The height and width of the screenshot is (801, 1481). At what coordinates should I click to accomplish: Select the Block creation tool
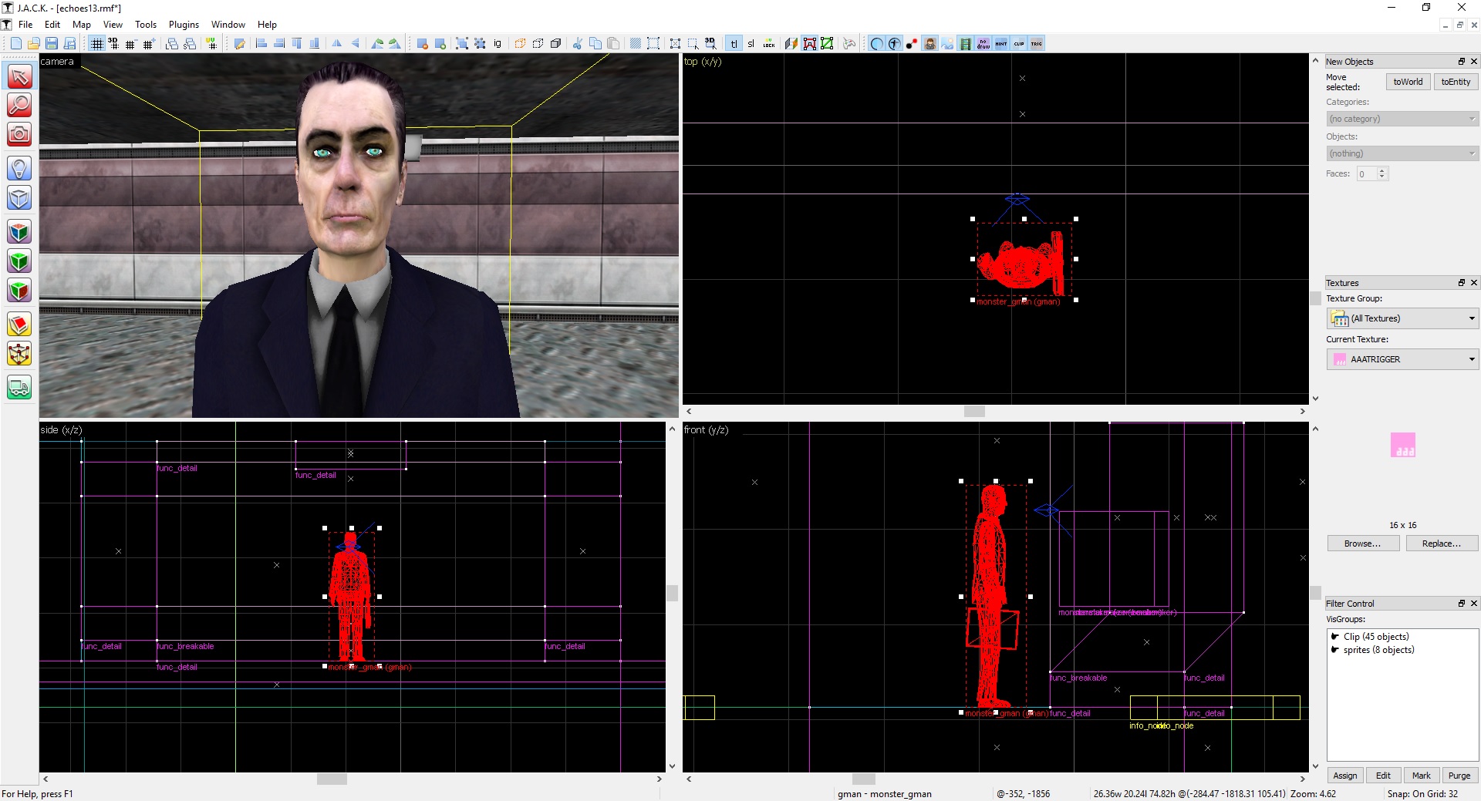[19, 198]
